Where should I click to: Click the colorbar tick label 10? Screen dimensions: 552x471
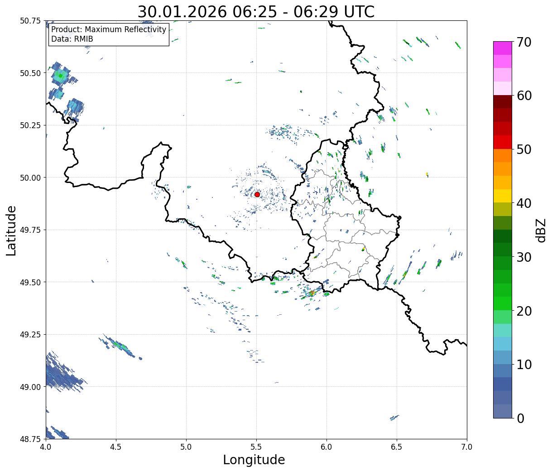click(524, 364)
